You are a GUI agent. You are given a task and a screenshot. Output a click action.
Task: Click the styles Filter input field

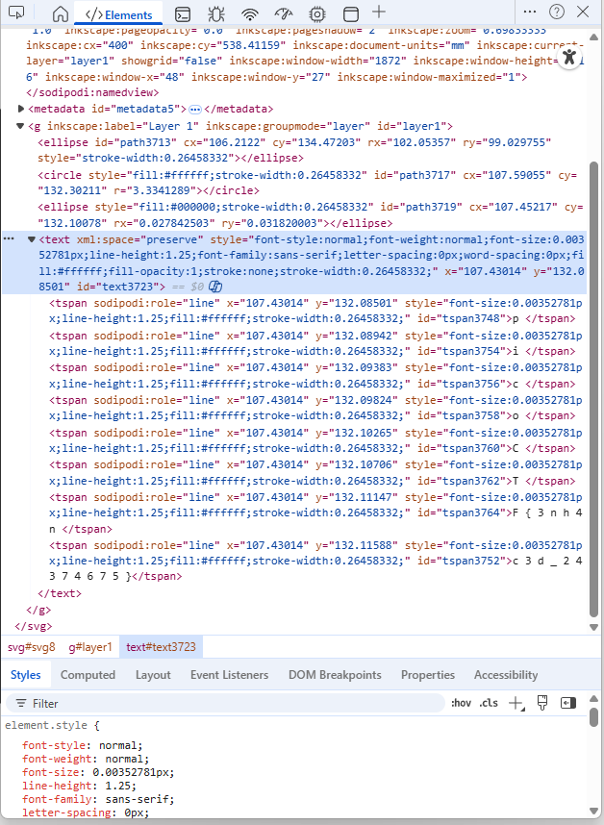click(226, 704)
